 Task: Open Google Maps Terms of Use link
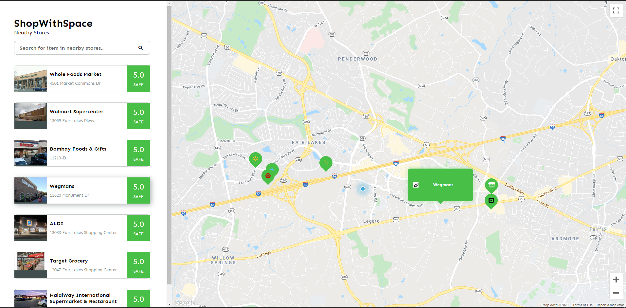[x=582, y=305]
